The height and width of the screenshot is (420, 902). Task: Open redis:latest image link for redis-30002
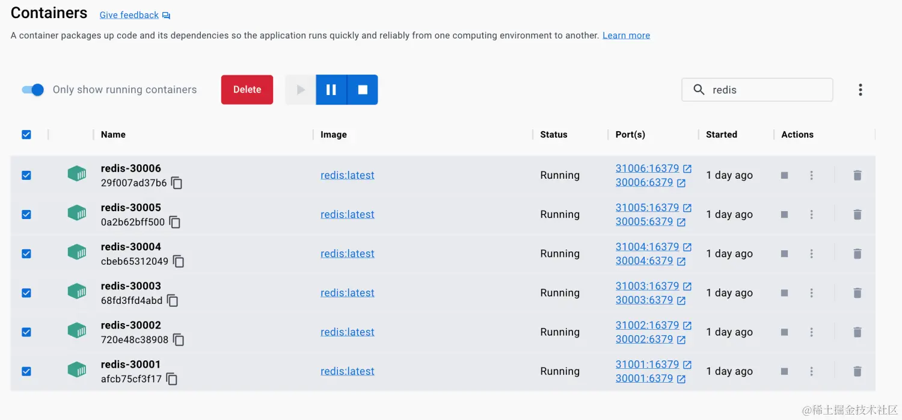coord(348,332)
